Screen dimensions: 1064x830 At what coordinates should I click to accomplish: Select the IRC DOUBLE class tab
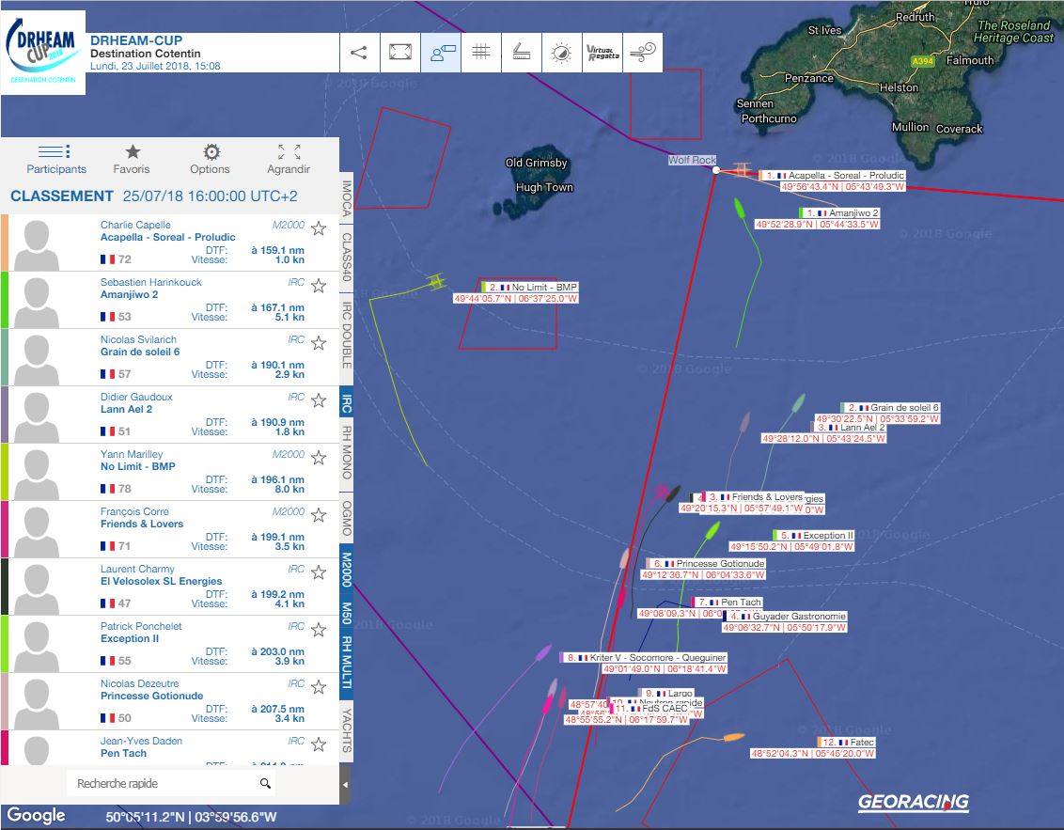tap(347, 337)
